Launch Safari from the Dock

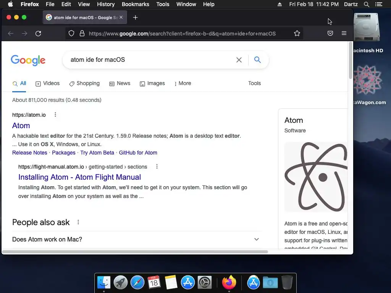pyautogui.click(x=137, y=283)
